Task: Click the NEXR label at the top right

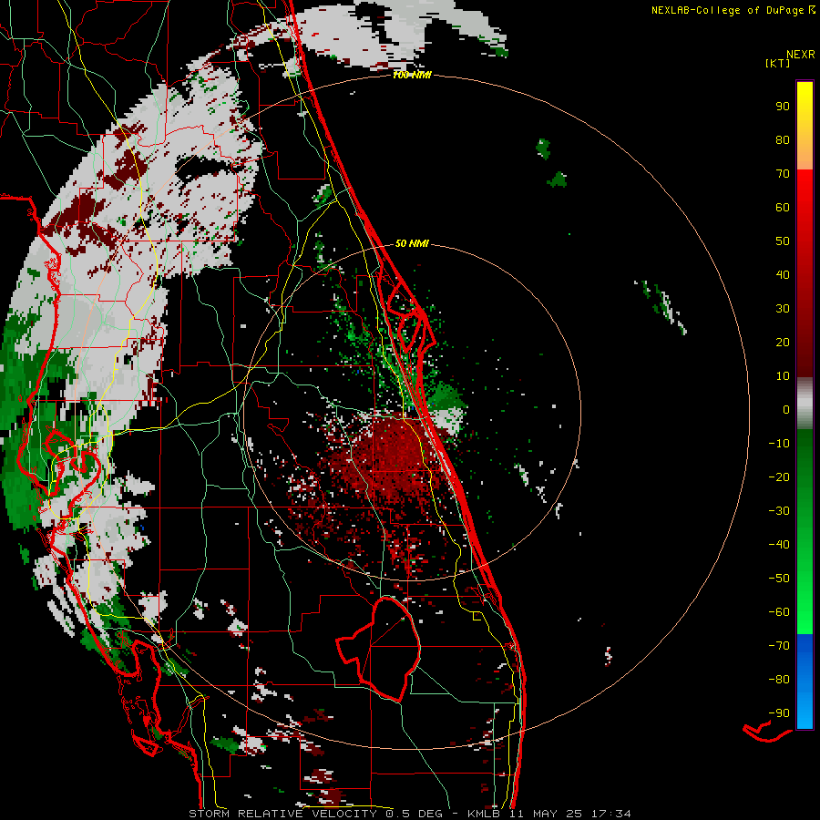Action: 801,55
